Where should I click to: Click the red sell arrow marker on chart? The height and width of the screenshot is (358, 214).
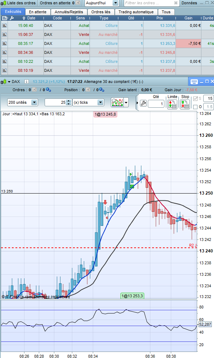(x=105, y=202)
